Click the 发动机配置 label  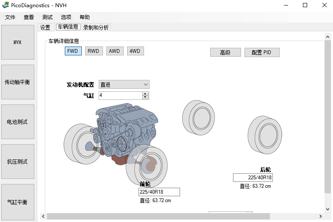click(80, 85)
